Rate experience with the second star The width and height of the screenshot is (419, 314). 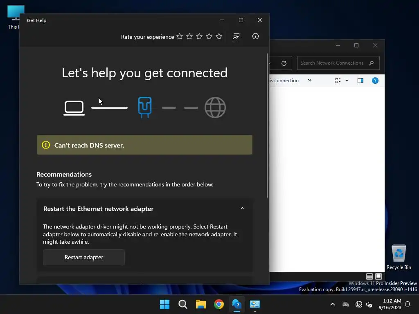click(x=189, y=36)
